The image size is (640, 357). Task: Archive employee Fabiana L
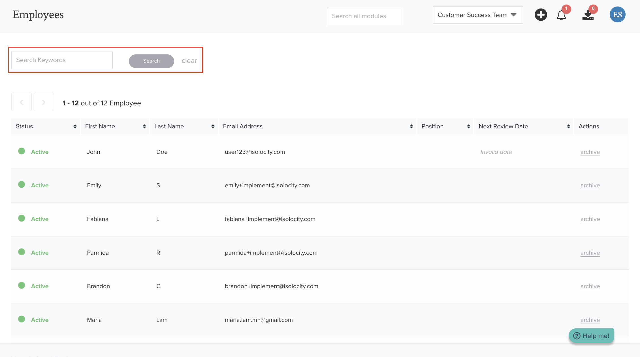coord(590,219)
